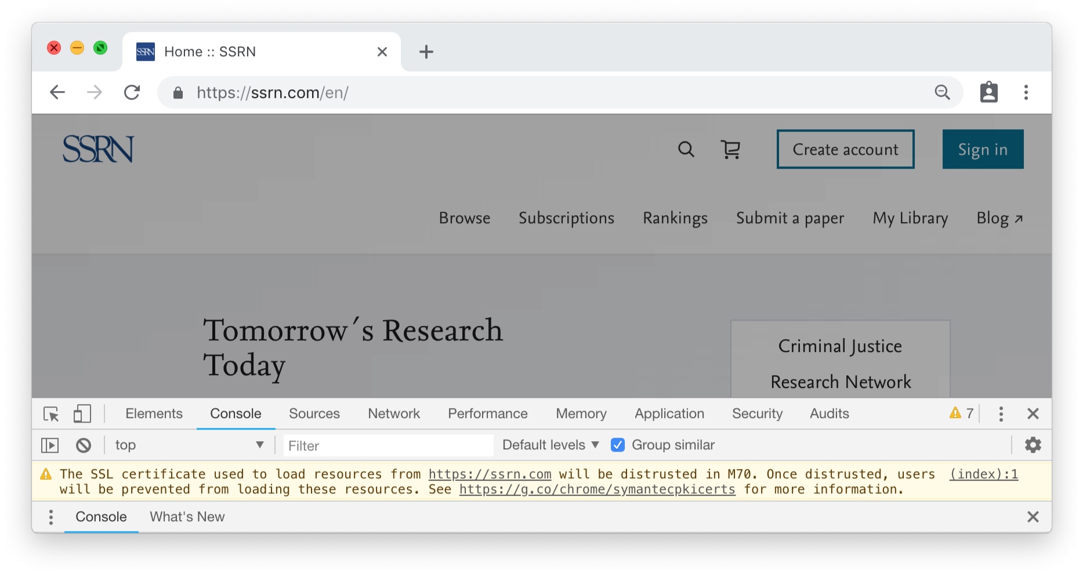Open the top context dropdown
The width and height of the screenshot is (1083, 574).
point(189,445)
